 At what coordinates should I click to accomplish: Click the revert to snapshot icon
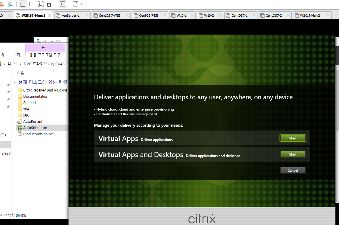pos(1,4)
